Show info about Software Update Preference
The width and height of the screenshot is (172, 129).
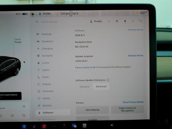click(x=108, y=80)
